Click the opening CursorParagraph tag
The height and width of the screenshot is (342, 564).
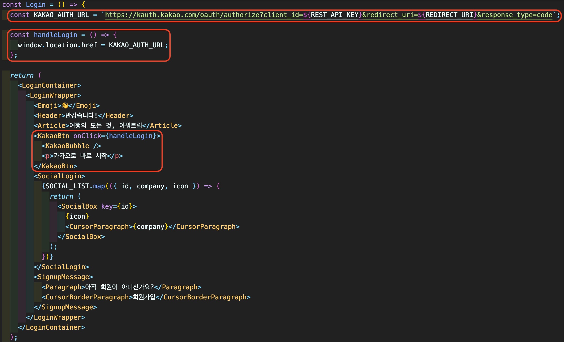[x=99, y=227]
